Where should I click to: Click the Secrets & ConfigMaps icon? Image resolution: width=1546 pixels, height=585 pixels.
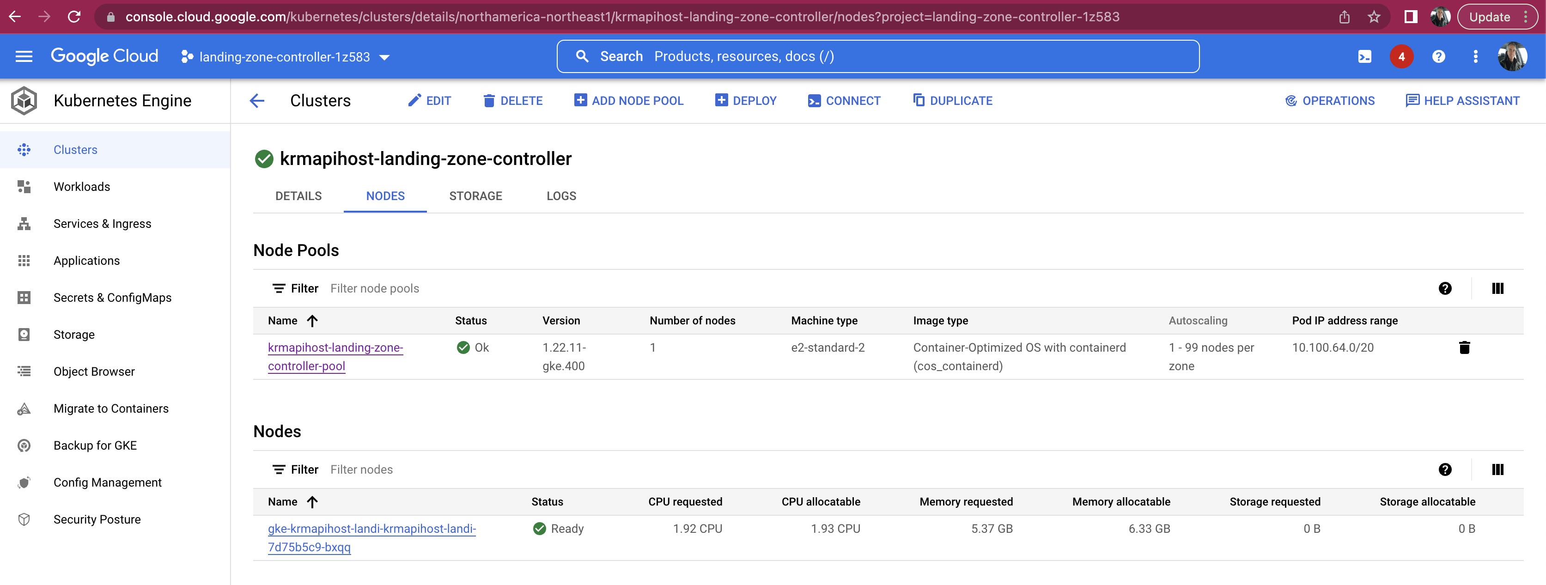(24, 297)
